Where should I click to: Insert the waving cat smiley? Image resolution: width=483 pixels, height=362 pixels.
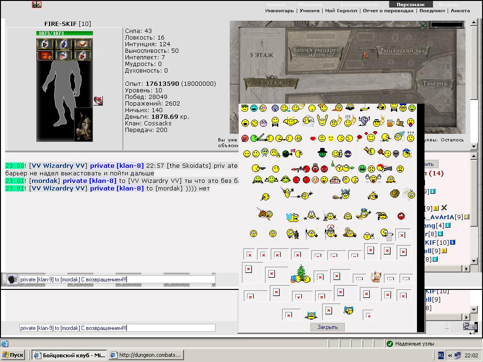pos(375,277)
